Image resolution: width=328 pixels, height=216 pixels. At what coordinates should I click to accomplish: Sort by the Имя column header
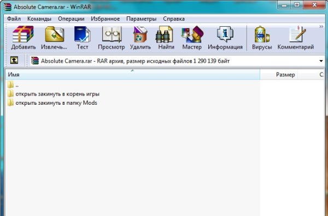pyautogui.click(x=133, y=75)
